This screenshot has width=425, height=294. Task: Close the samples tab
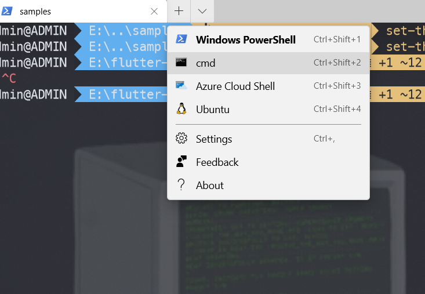point(154,11)
